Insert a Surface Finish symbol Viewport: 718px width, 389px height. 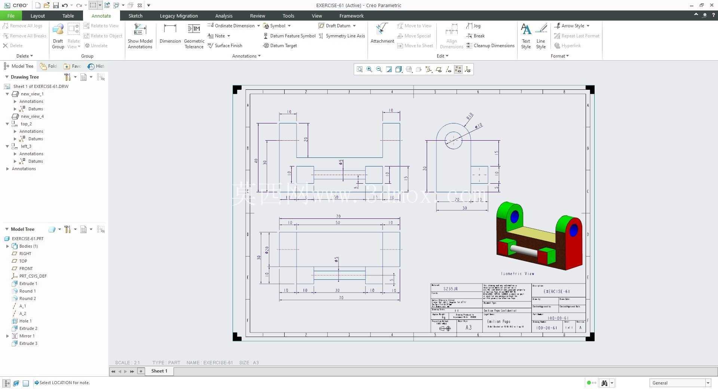pyautogui.click(x=225, y=46)
